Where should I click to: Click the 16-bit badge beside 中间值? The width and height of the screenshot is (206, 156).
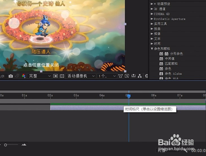tap(161, 59)
